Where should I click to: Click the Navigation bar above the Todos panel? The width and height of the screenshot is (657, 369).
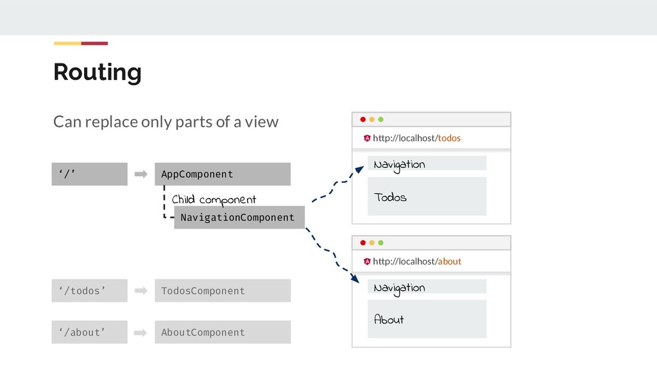(x=427, y=164)
